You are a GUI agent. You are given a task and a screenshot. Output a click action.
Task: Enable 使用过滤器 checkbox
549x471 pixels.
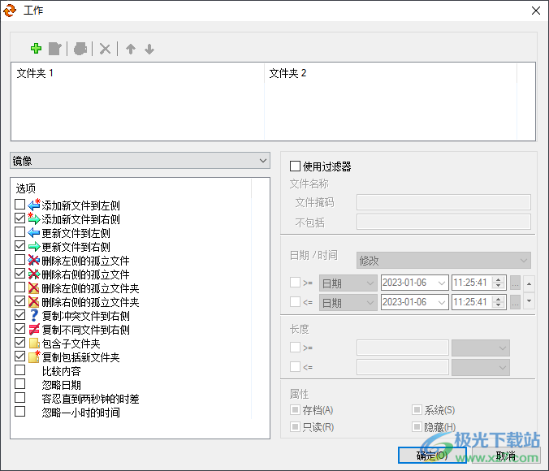tap(295, 166)
